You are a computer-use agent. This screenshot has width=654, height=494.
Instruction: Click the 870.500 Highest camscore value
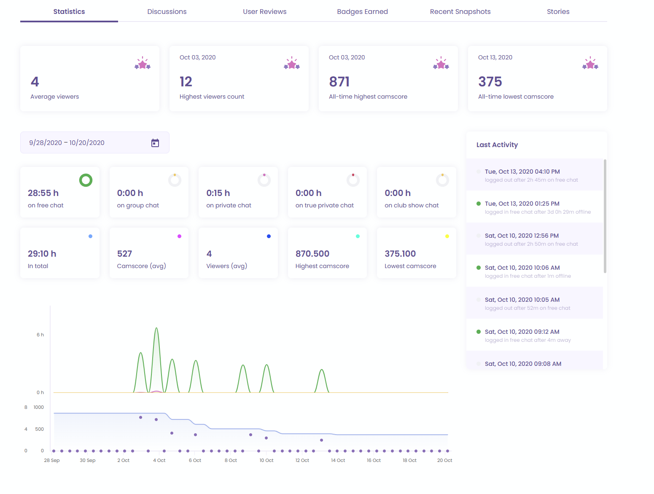[x=312, y=254]
